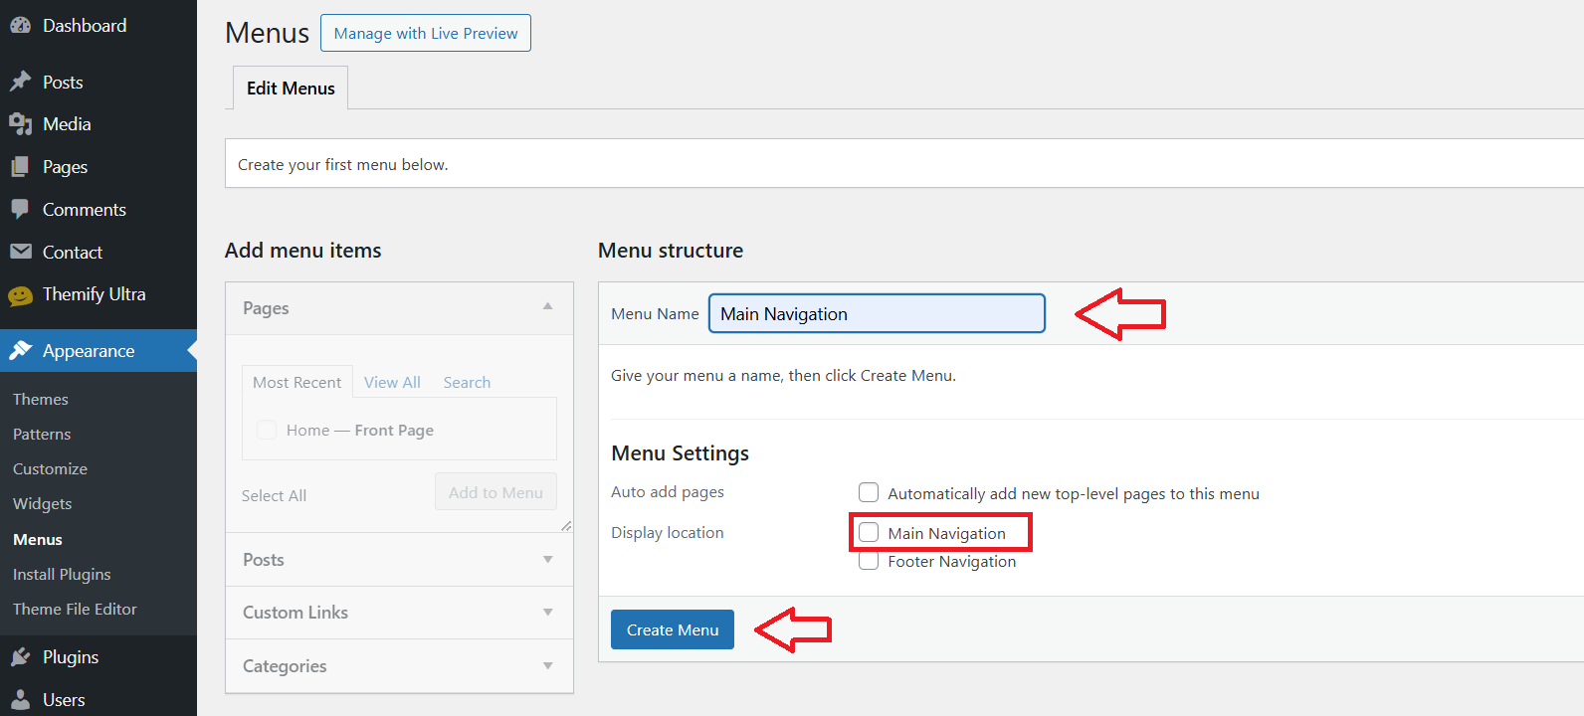Open Theme File Editor submenu link

pos(75,610)
